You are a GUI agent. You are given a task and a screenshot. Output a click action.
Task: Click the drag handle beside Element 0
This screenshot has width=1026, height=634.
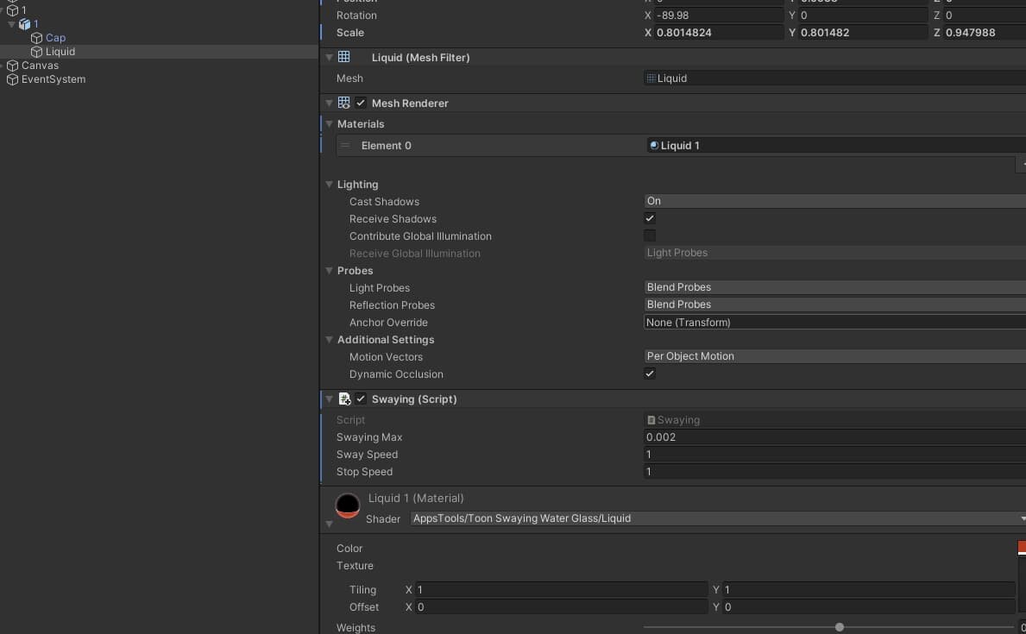[x=345, y=146]
